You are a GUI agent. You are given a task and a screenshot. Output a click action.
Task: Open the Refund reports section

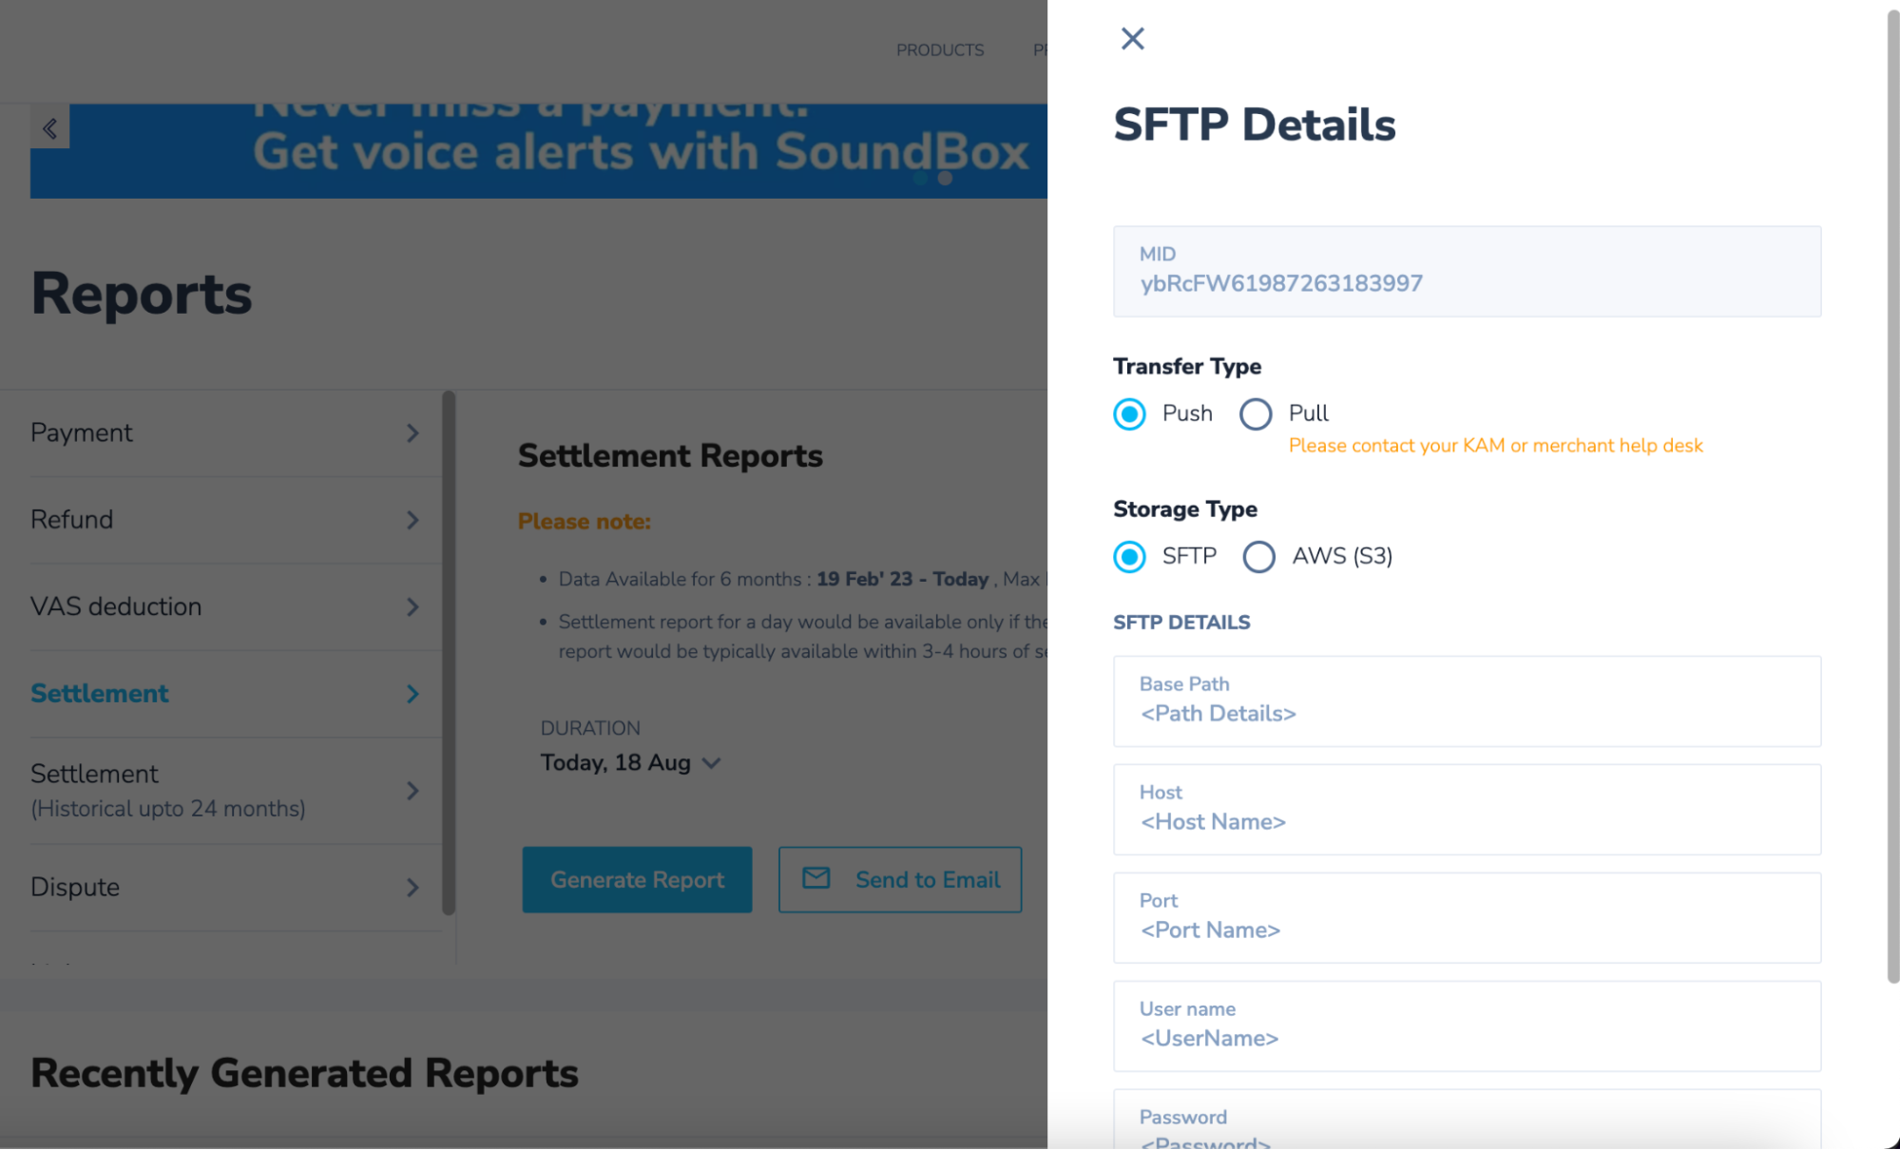(x=236, y=520)
